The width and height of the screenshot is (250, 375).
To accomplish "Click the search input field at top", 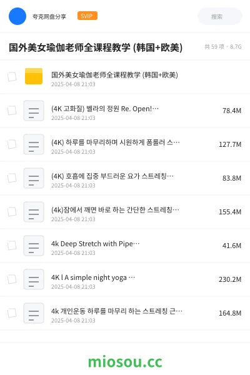I will coord(220,16).
